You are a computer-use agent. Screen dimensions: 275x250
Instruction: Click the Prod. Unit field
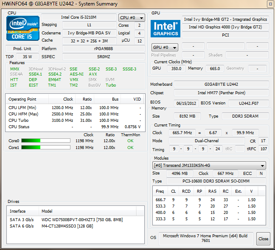[22, 48]
